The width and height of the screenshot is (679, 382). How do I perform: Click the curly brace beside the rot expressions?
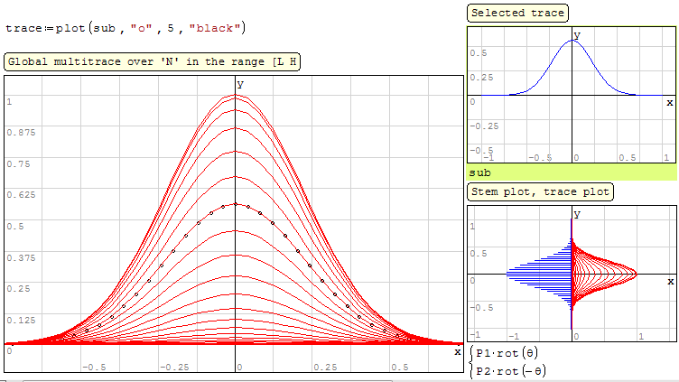tap(471, 362)
